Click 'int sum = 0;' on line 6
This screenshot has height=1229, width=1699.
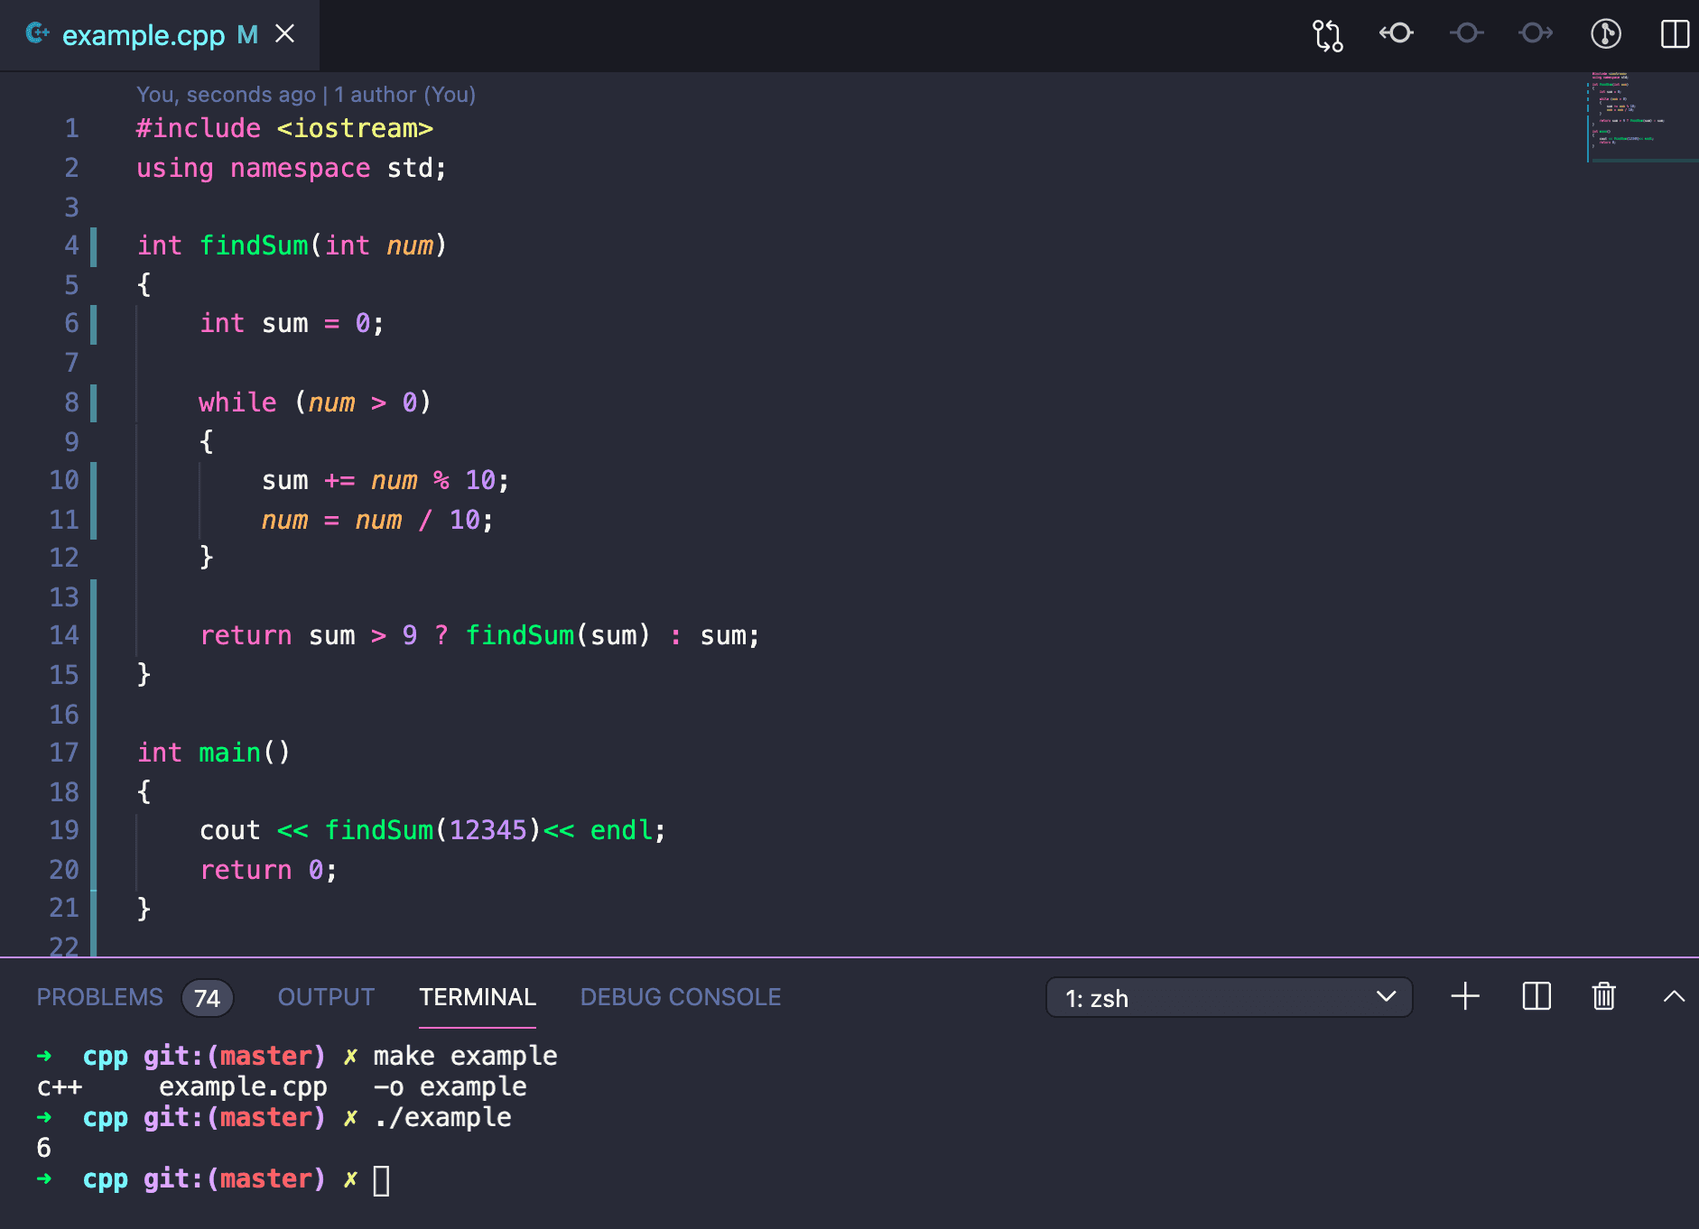click(292, 323)
